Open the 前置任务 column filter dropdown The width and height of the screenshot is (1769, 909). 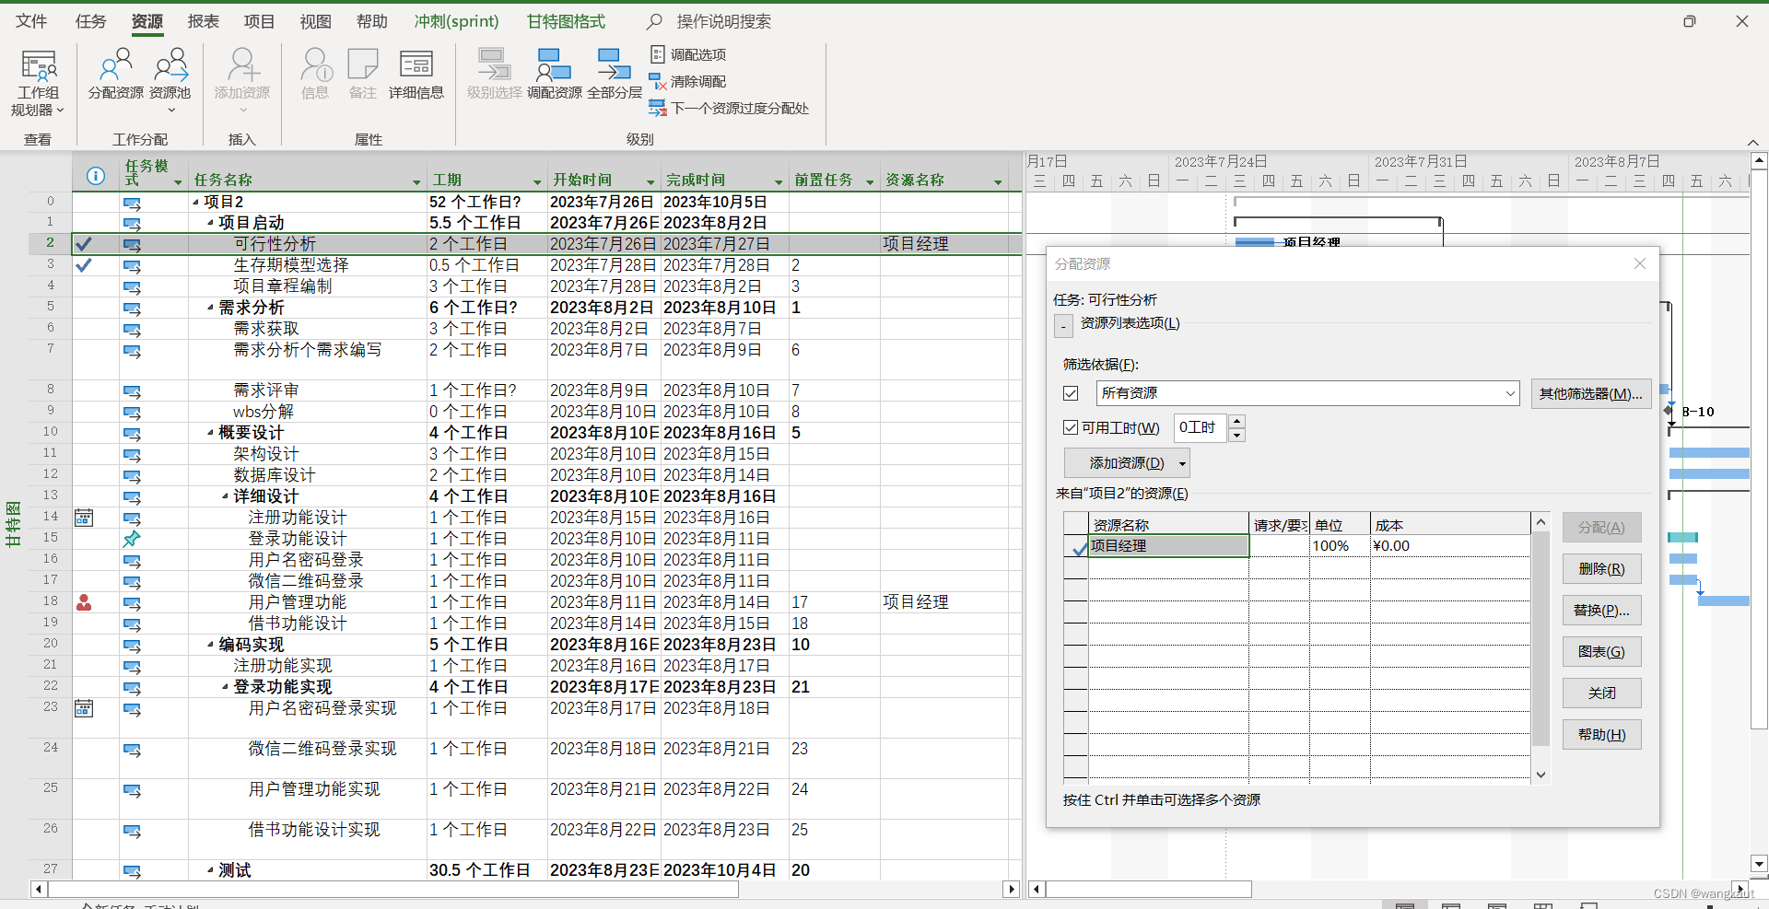click(869, 182)
